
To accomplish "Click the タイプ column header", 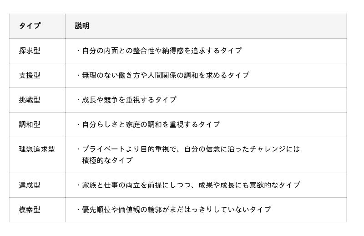I will [x=30, y=26].
